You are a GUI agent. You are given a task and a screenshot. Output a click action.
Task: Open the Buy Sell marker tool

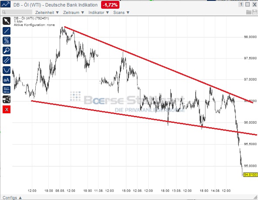pos(7,90)
